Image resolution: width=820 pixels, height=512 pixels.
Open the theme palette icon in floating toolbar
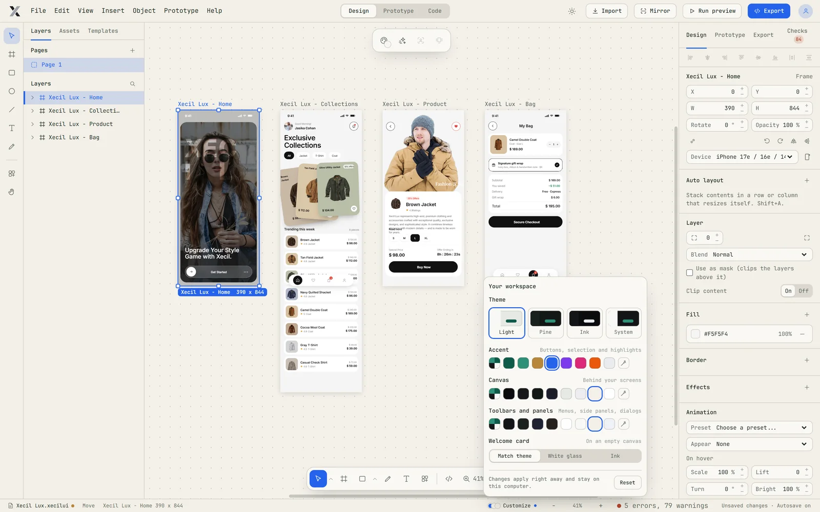pyautogui.click(x=384, y=40)
